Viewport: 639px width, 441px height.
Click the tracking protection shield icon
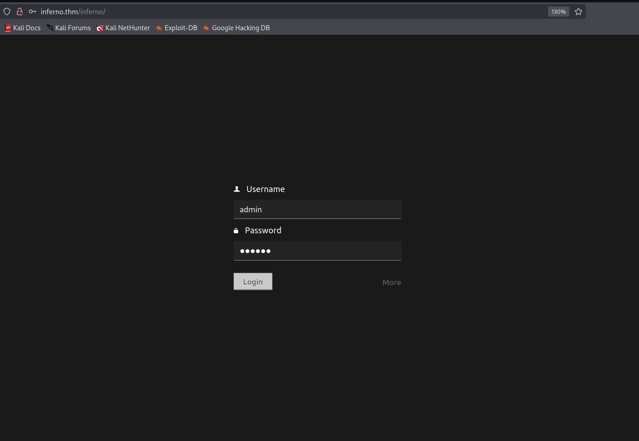pyautogui.click(x=7, y=11)
